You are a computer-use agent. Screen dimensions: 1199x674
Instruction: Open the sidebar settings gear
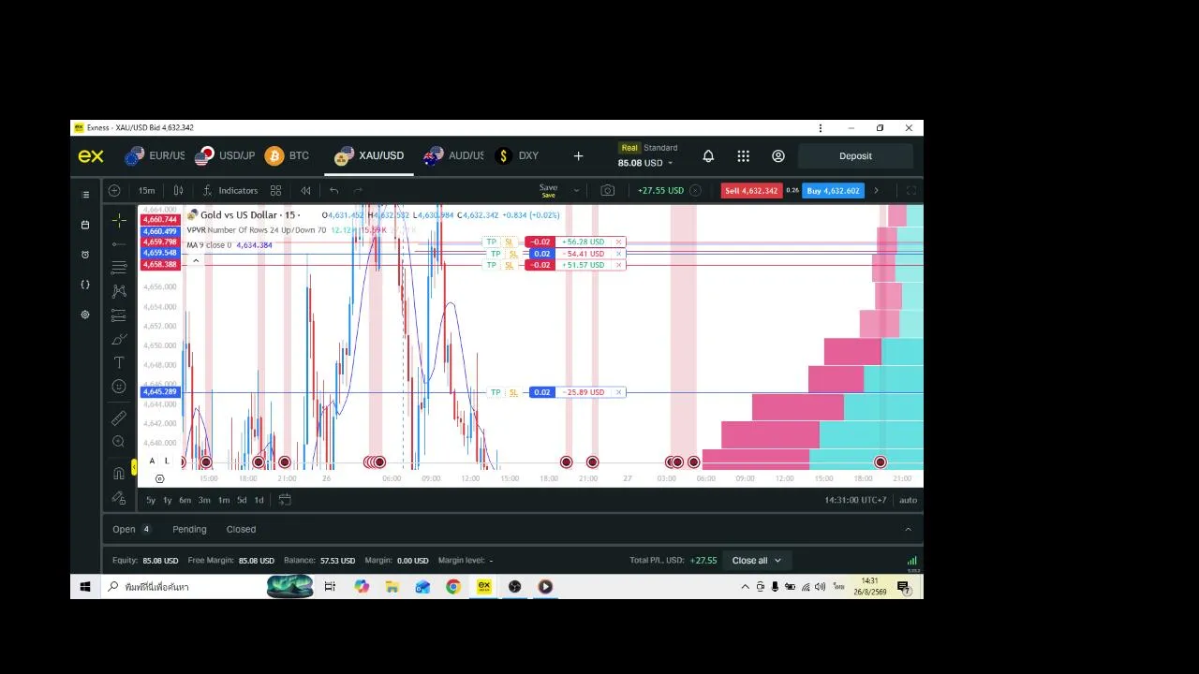pyautogui.click(x=85, y=315)
